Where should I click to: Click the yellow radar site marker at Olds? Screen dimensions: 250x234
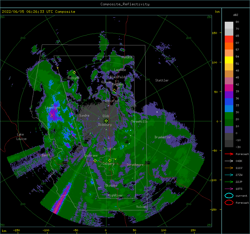tap(106, 121)
